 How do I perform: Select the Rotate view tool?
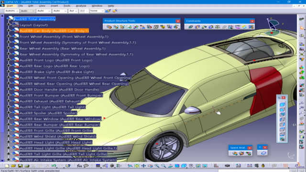(x=150, y=166)
